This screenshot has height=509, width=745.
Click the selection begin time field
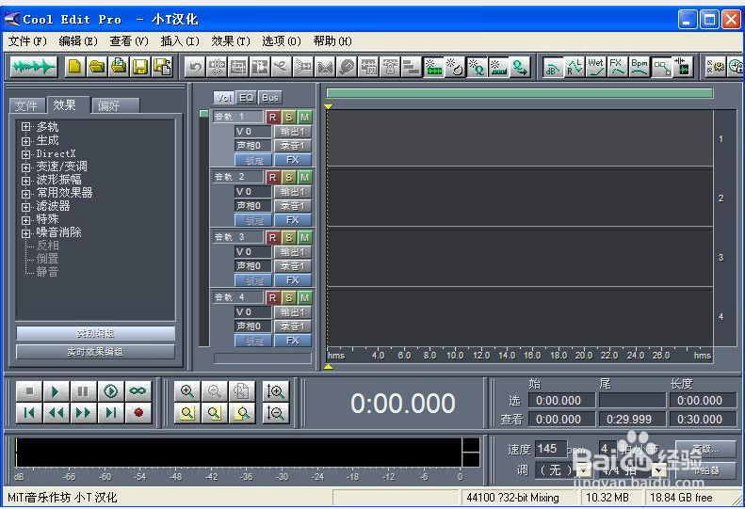(561, 401)
